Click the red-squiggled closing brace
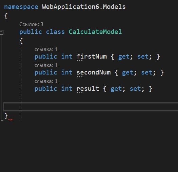Viewport: 178px width, 172px height. 6,116
